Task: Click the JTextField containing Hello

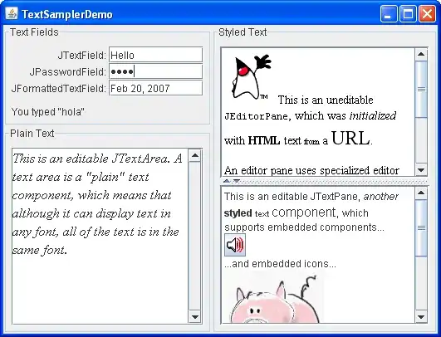Action: [156, 55]
